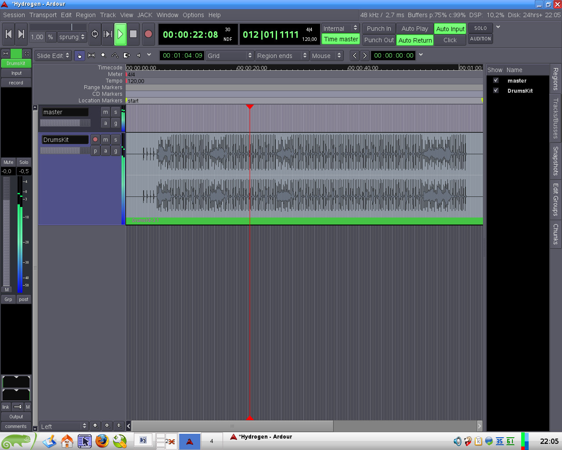Toggle Auto Return button
The image size is (562, 450).
(415, 40)
